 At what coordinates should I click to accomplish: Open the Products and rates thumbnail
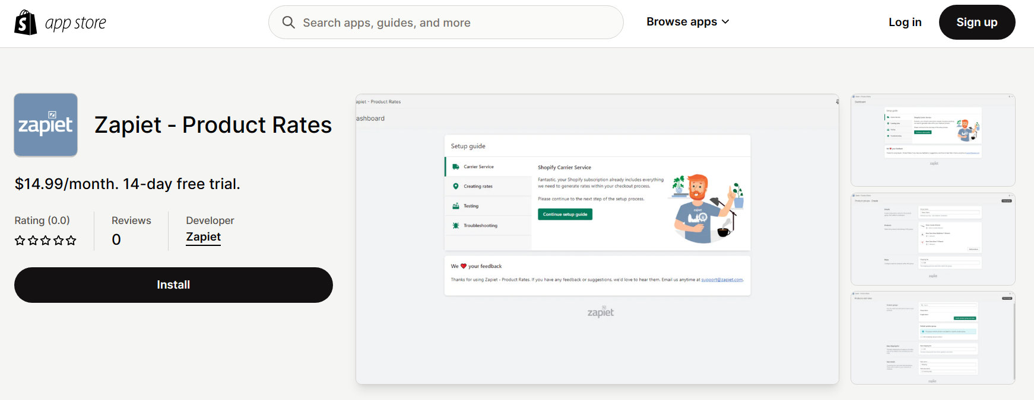point(933,338)
